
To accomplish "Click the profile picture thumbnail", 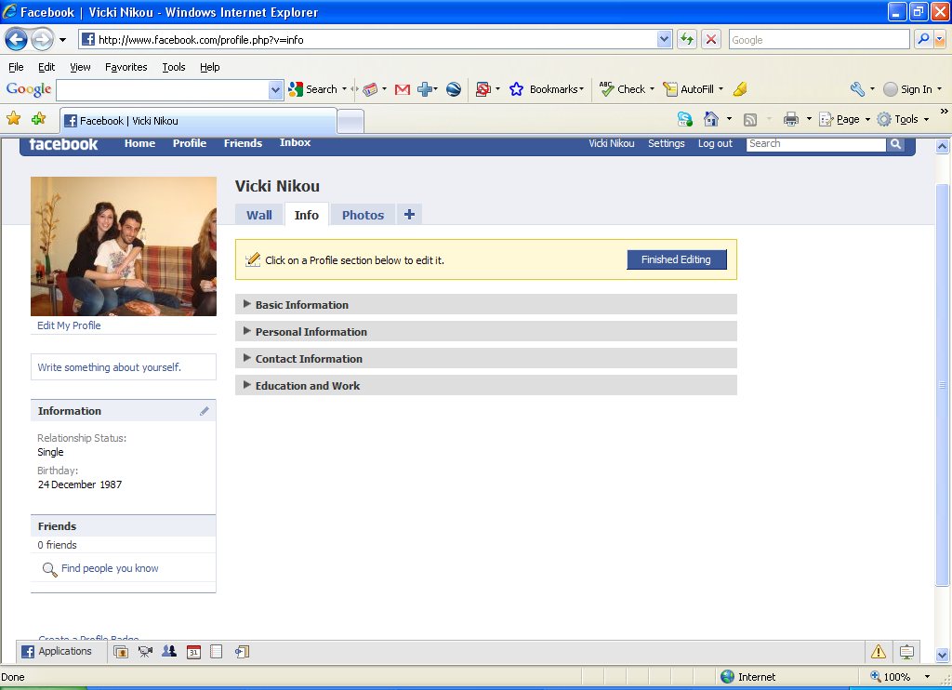I will tap(124, 246).
